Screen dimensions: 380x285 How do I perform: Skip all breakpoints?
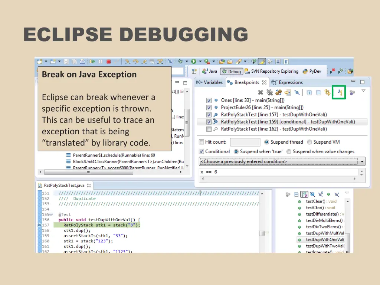click(x=297, y=92)
